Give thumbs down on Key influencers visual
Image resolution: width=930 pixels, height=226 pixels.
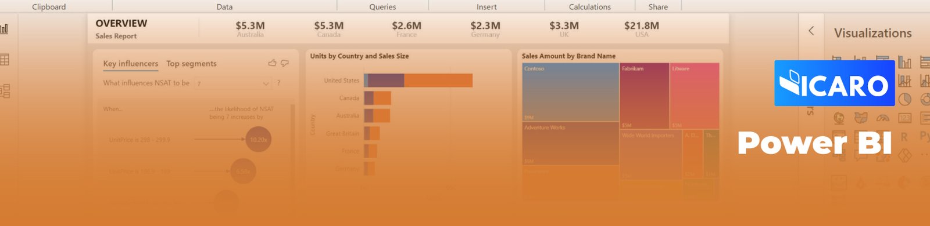click(285, 63)
